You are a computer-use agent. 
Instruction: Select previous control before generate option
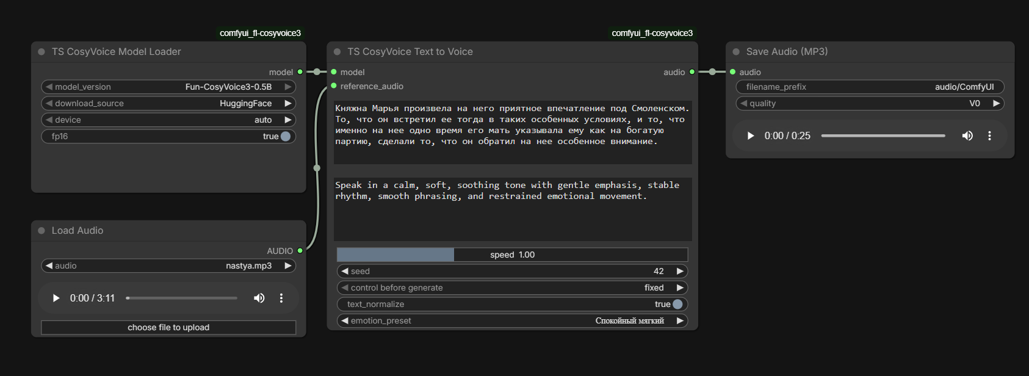345,287
